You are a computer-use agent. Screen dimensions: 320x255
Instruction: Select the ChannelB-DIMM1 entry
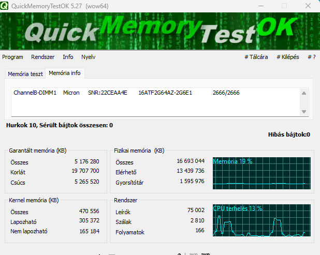coord(35,93)
